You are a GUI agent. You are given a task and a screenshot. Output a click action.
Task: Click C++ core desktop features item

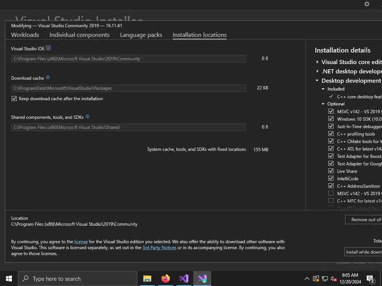click(359, 96)
